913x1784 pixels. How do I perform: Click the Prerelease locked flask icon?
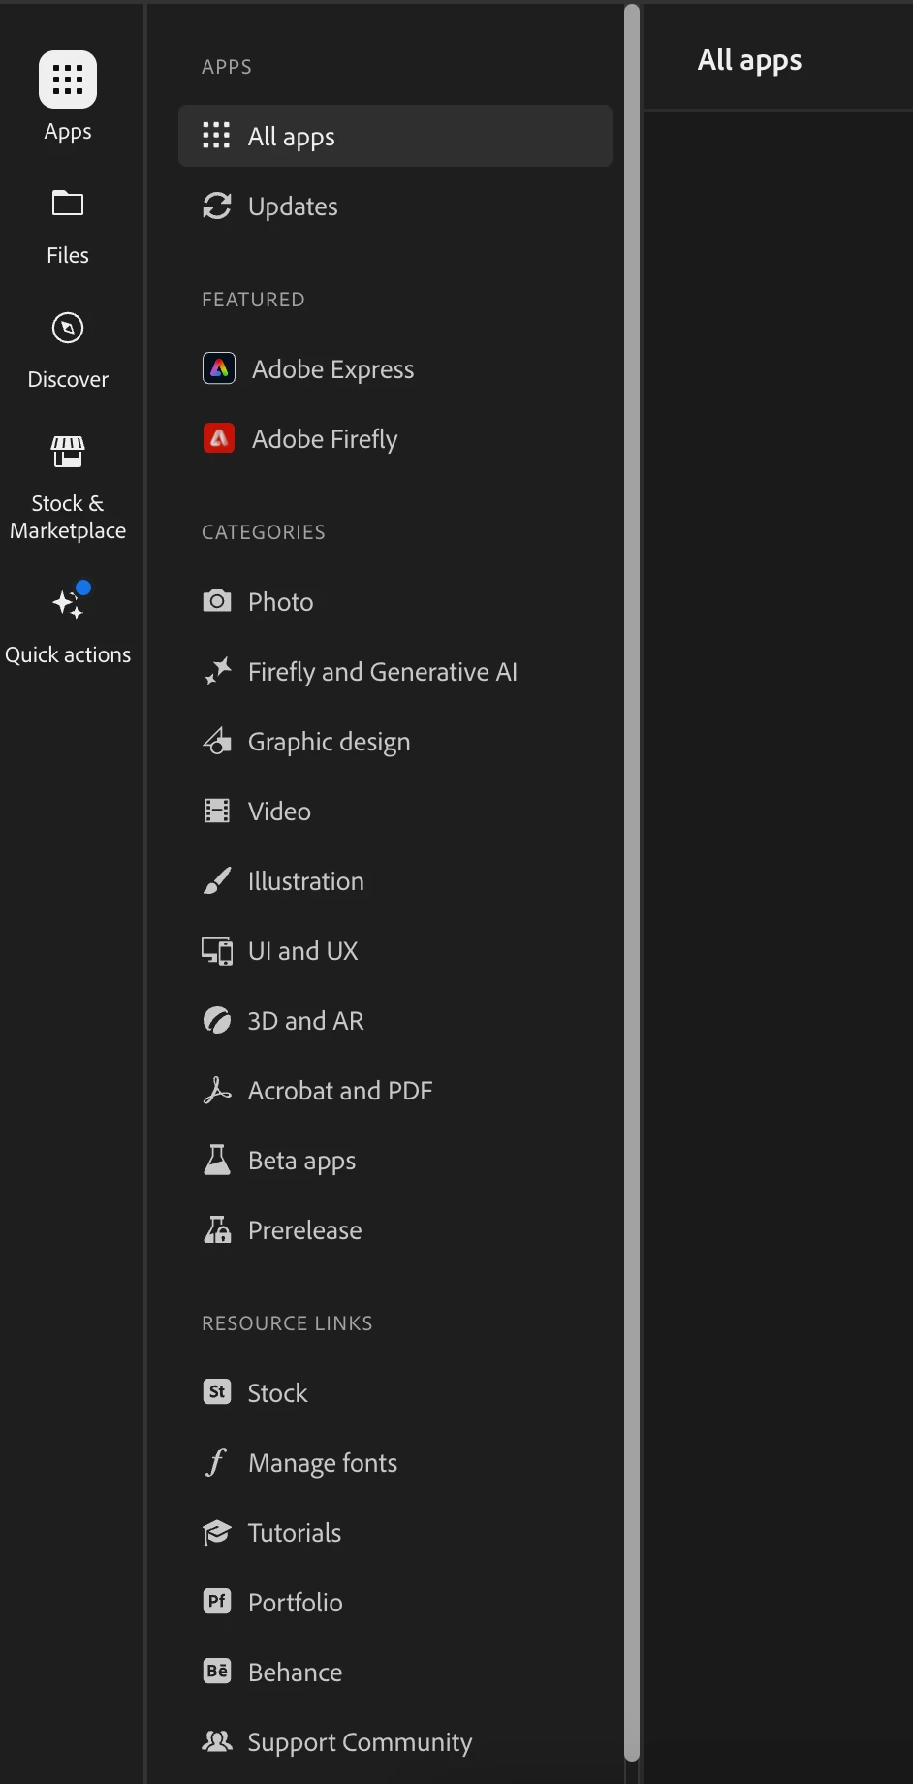pos(217,1229)
